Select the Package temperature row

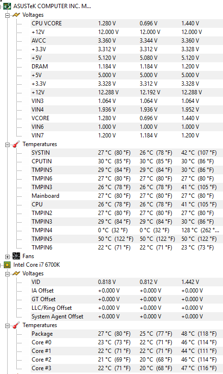[126, 334]
